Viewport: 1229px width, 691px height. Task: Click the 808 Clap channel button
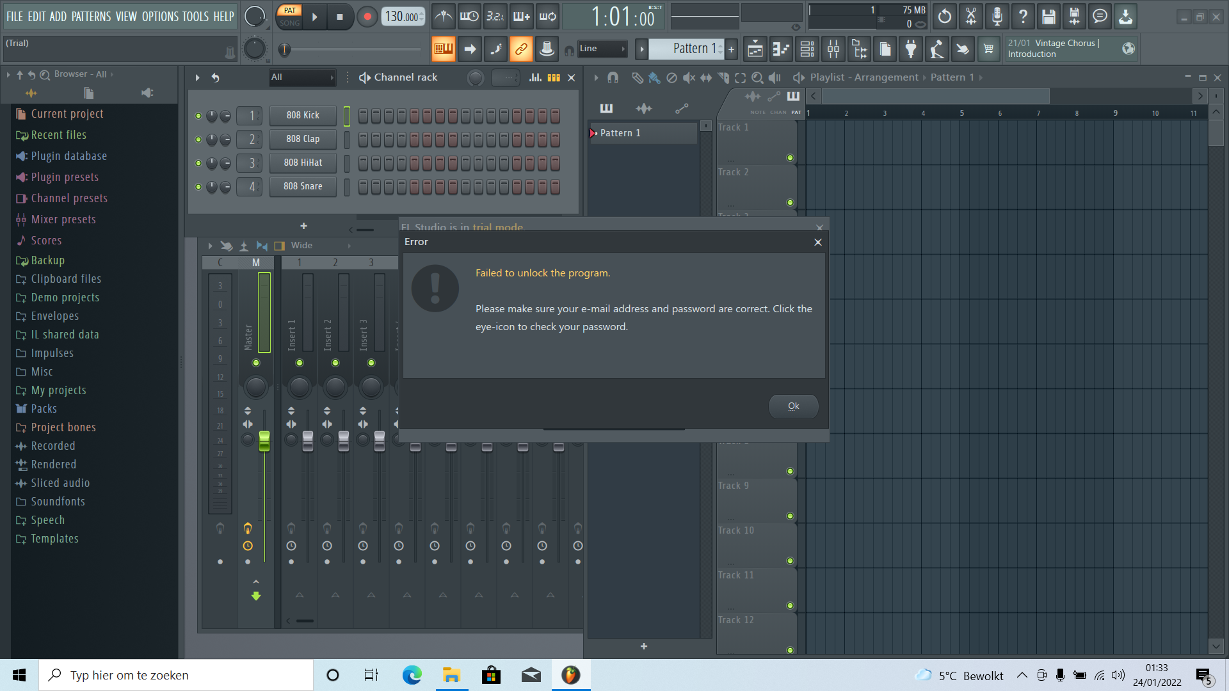click(x=303, y=139)
